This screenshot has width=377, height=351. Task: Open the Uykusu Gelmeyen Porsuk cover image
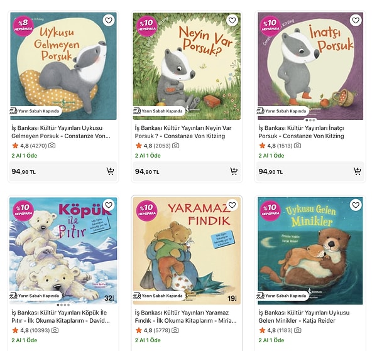[x=63, y=63]
